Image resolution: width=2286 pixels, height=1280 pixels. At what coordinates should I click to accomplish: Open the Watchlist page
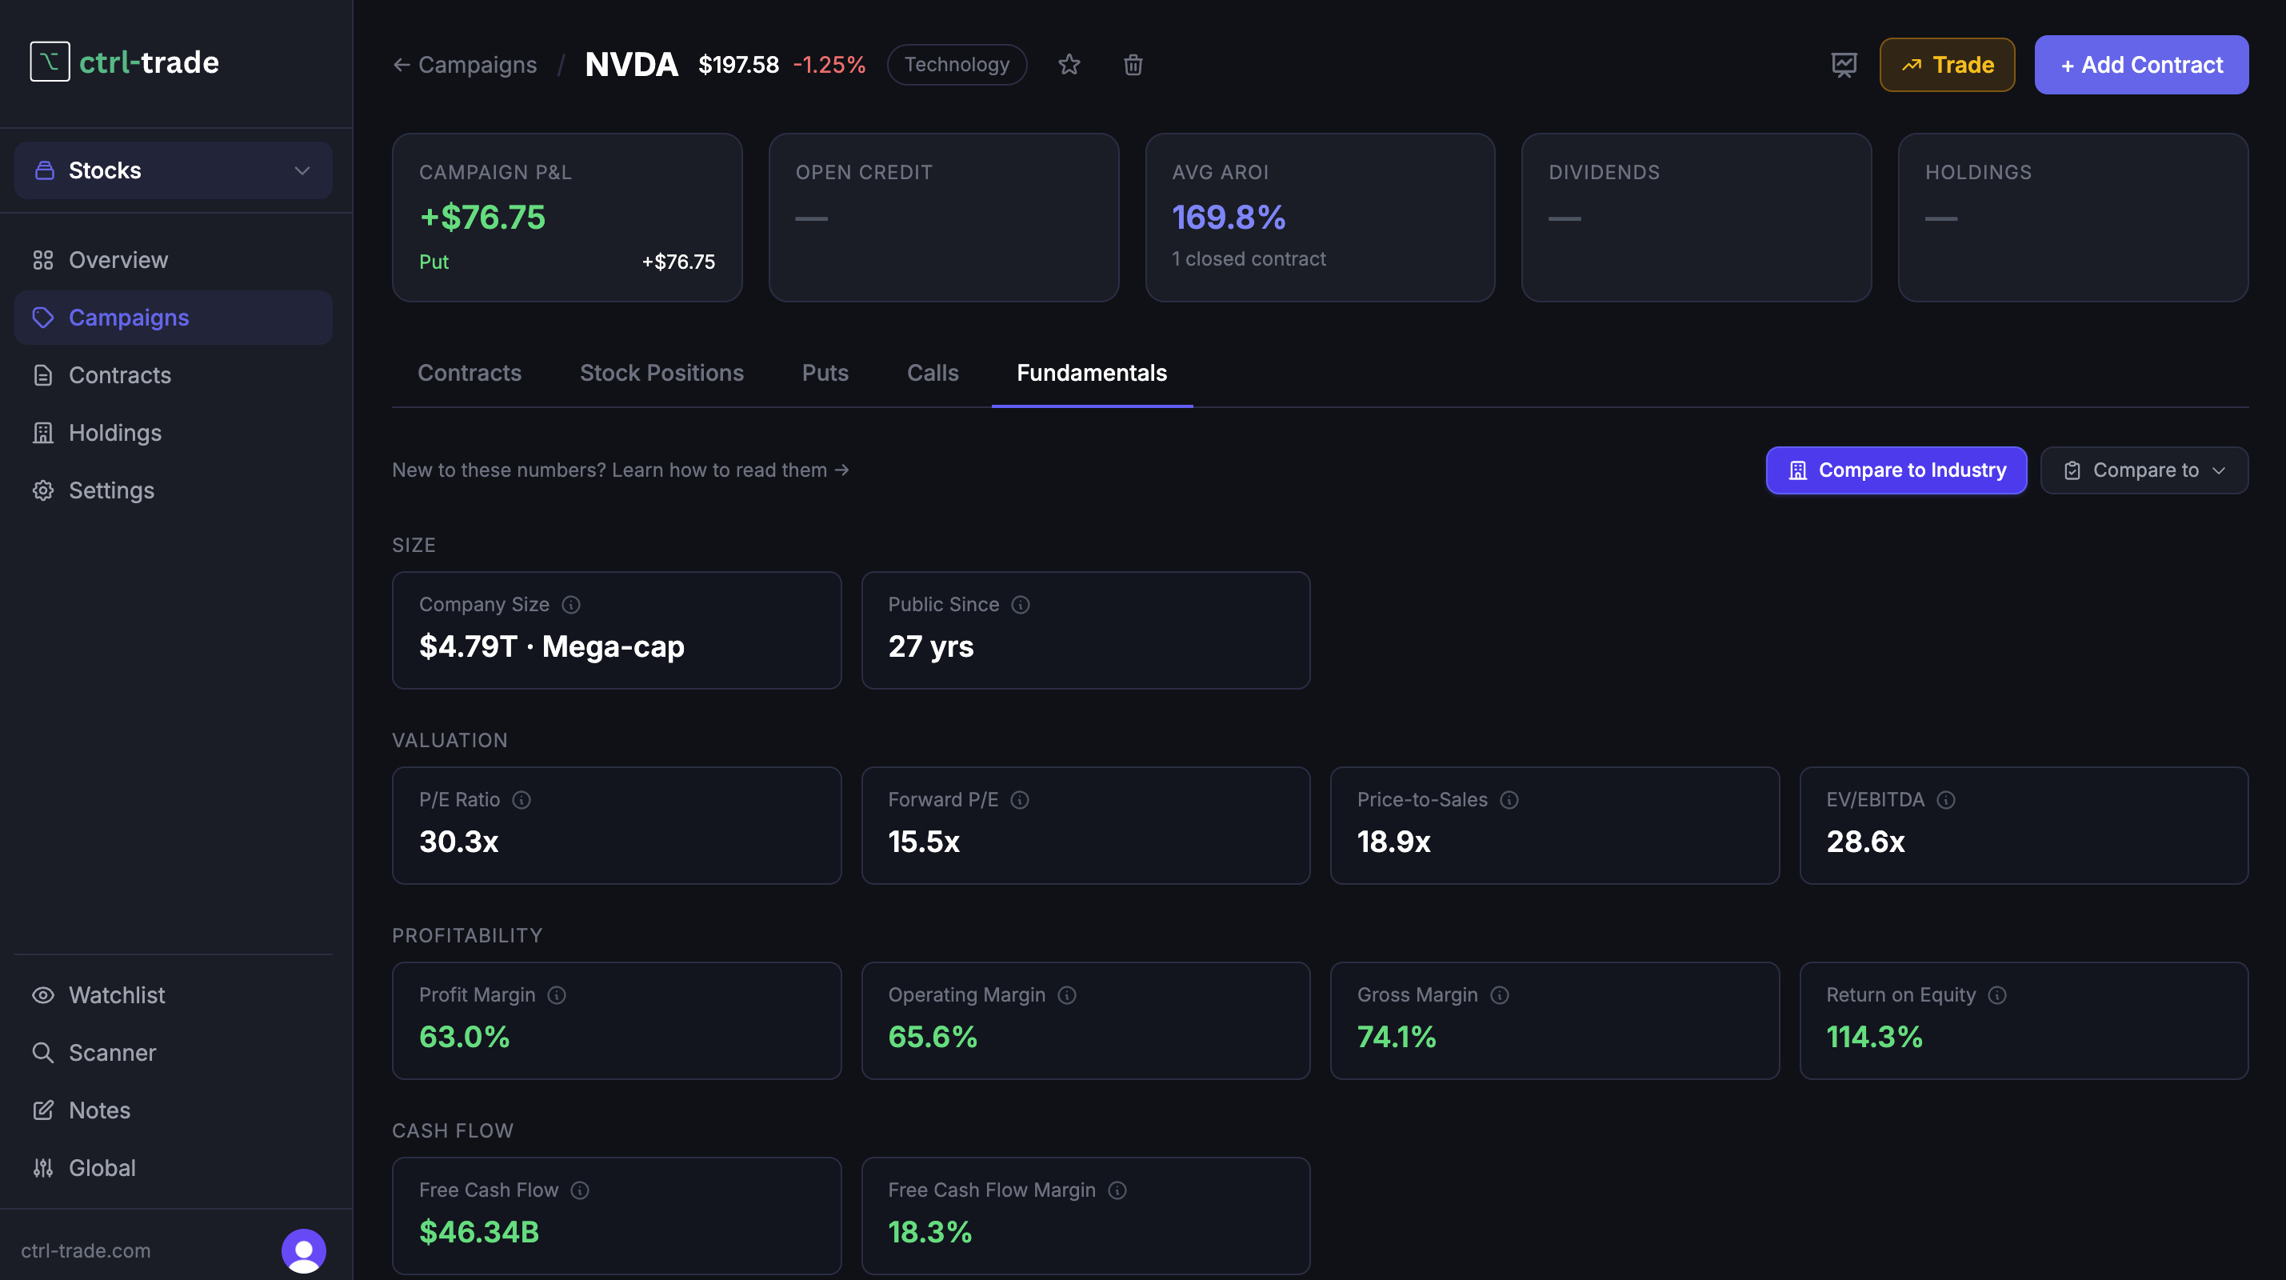pos(173,995)
